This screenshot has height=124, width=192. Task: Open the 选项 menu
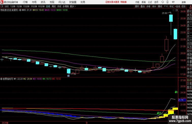(x=156, y=2)
